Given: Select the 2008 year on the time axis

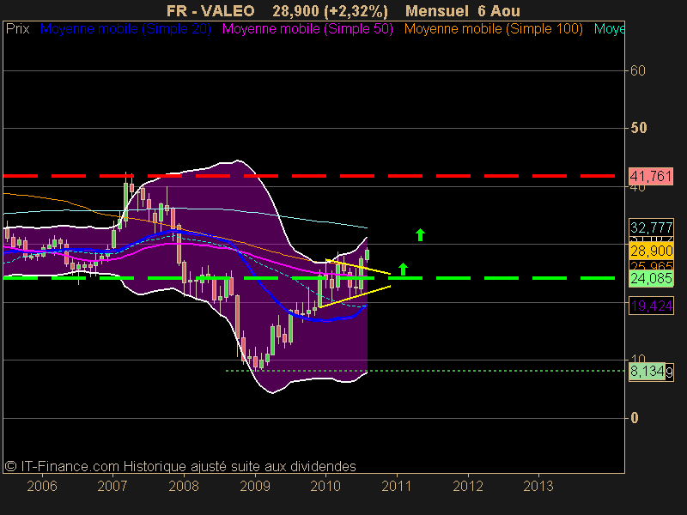Looking at the screenshot, I should point(184,486).
